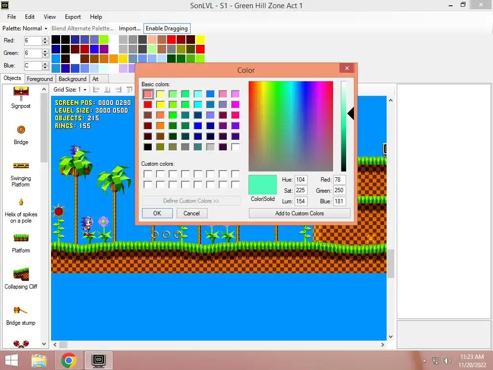Click the Import... palette button

(130, 28)
